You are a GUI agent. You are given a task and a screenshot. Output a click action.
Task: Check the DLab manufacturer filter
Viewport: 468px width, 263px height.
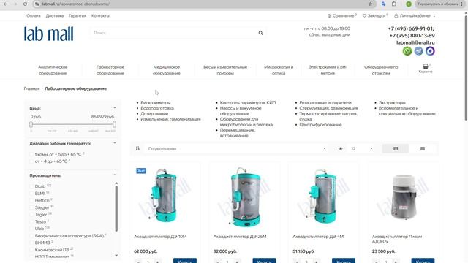coord(31,186)
